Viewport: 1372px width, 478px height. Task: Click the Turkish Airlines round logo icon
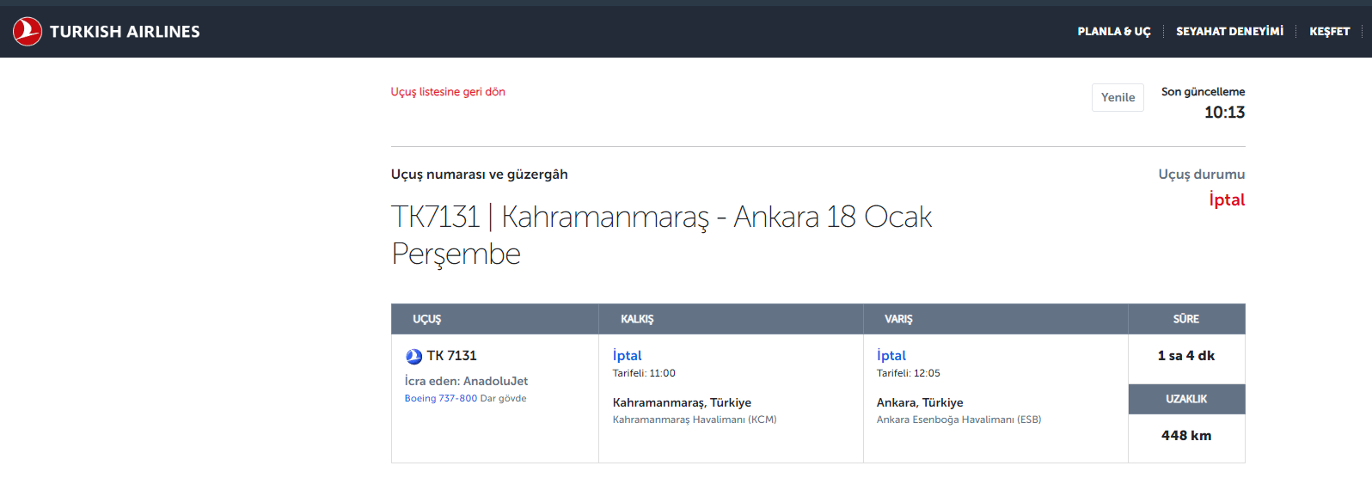click(28, 32)
